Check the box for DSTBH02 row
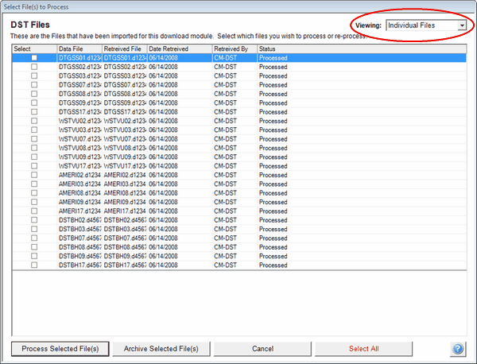Viewport: 477px width, 364px height. coord(34,220)
